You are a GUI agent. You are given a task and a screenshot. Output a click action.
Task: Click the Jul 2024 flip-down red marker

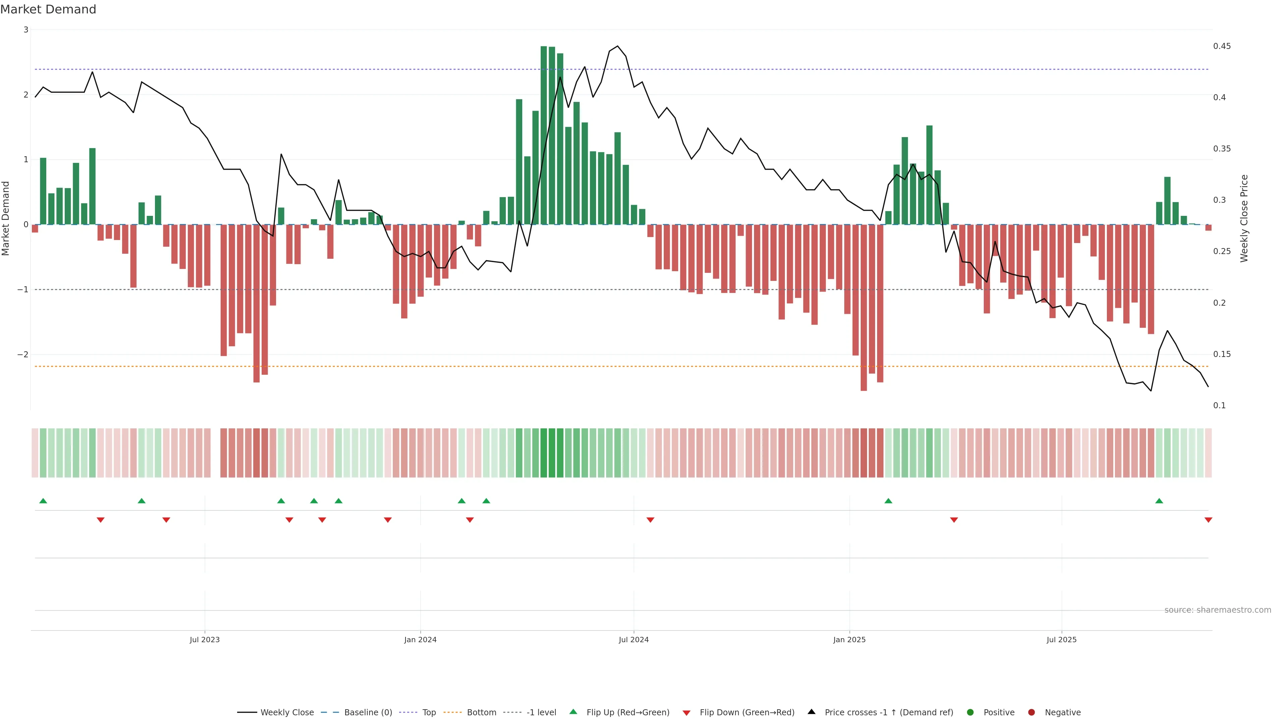(x=650, y=520)
